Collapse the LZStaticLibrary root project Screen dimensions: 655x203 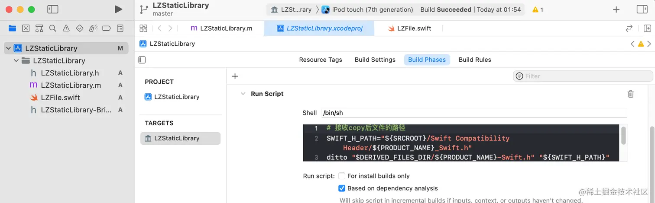[8, 48]
